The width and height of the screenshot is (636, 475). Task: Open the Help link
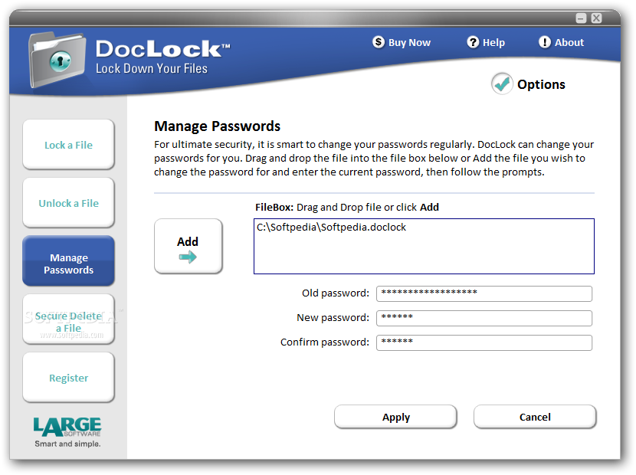click(x=493, y=43)
